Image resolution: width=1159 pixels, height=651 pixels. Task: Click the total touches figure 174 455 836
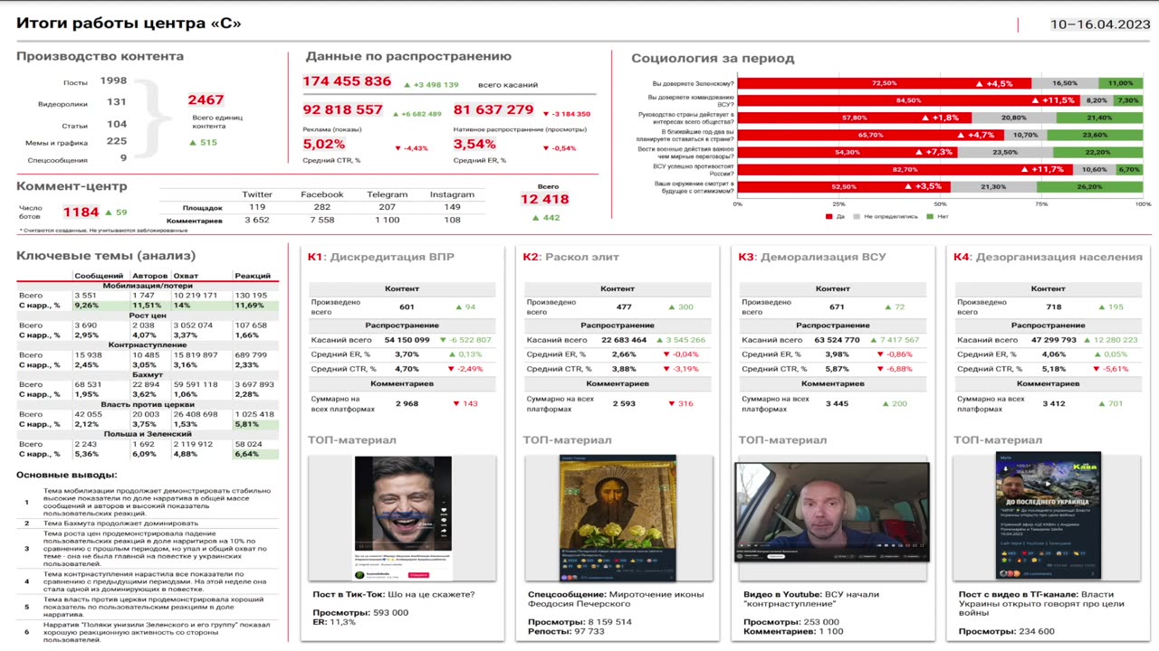[x=347, y=81]
